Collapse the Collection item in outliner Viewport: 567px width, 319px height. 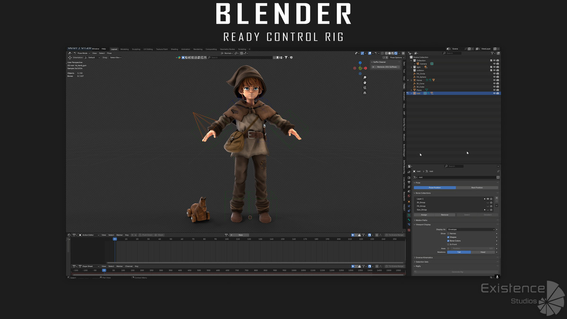(411, 60)
